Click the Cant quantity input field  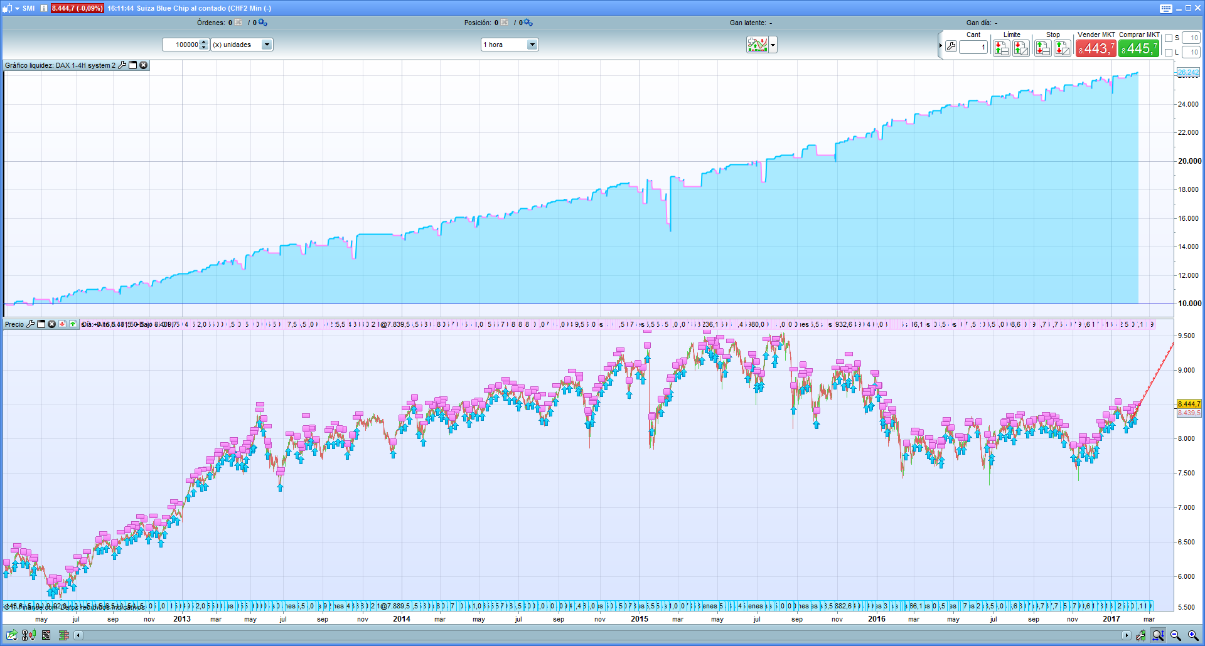pos(973,47)
